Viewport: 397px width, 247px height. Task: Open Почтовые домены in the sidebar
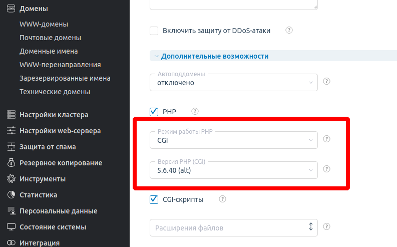click(50, 38)
